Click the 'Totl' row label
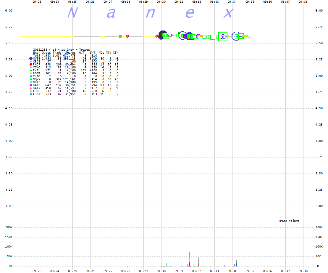The image size is (328, 273). tap(37, 55)
